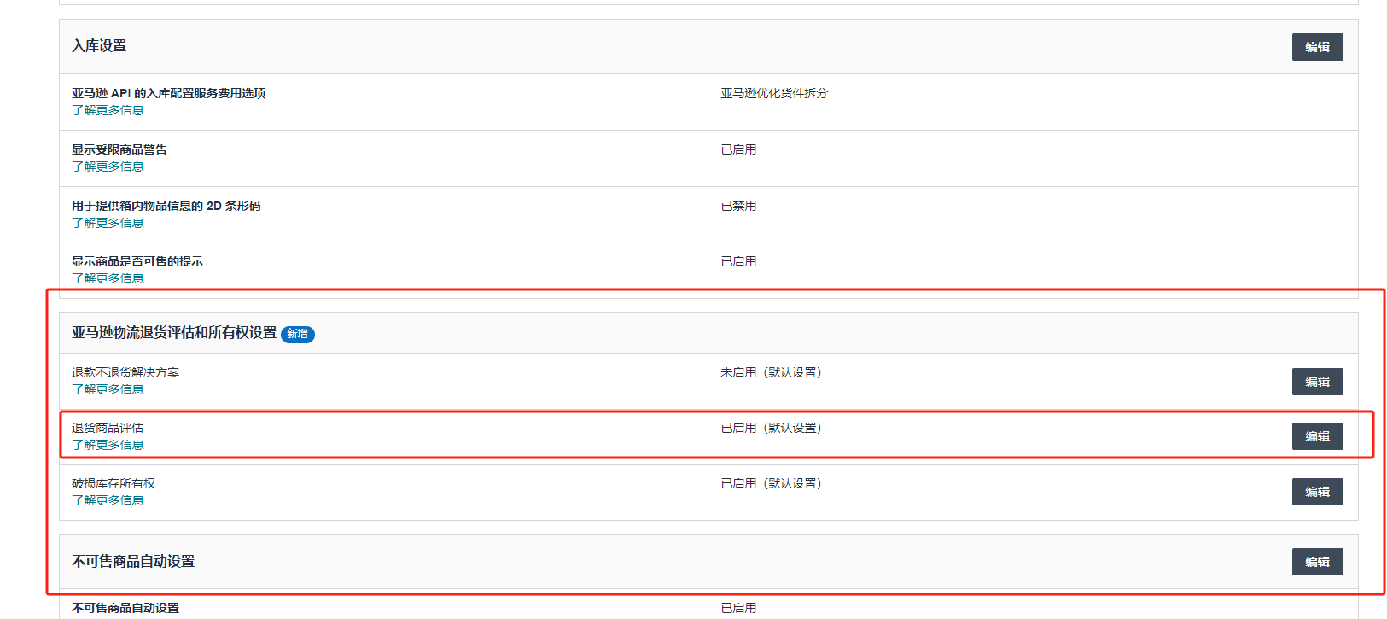Image resolution: width=1387 pixels, height=619 pixels.
Task: Edit the 退货商品评估 setting
Action: 1317,436
